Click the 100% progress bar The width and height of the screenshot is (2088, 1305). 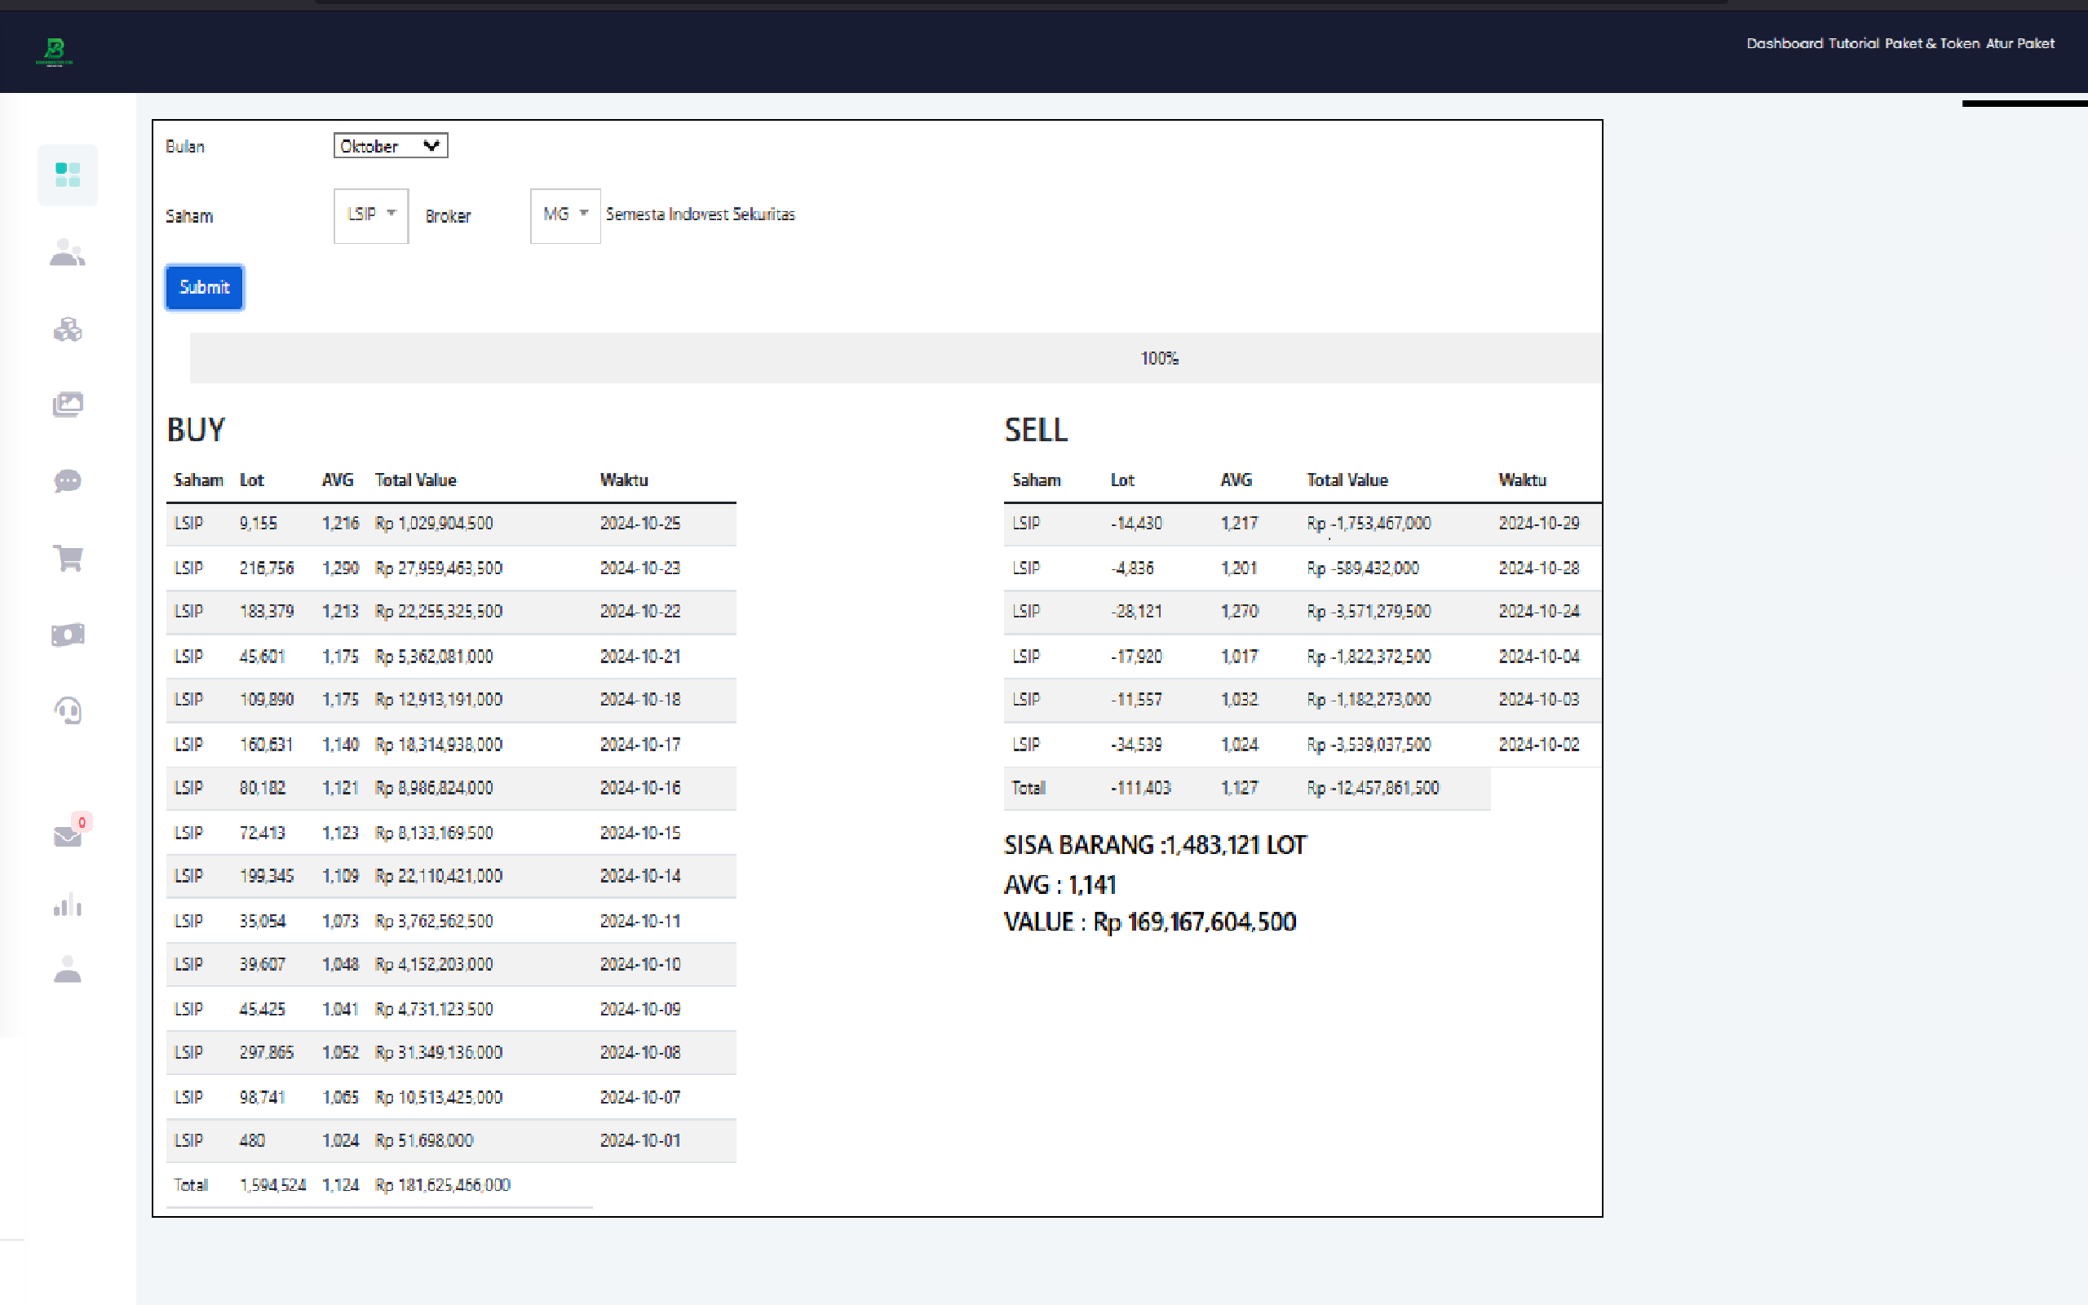(895, 358)
